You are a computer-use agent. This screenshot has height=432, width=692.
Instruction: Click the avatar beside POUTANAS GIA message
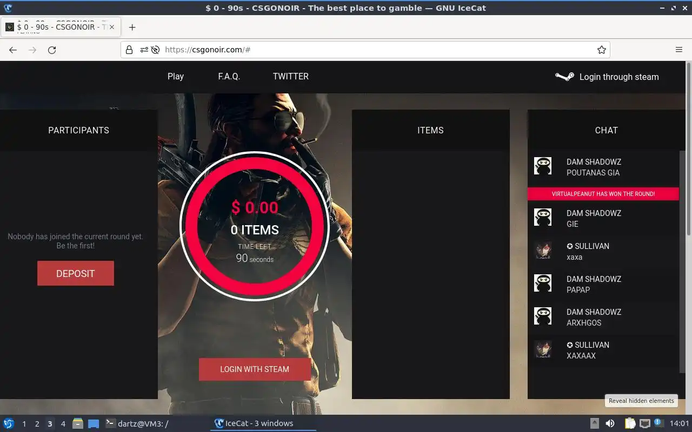point(543,166)
